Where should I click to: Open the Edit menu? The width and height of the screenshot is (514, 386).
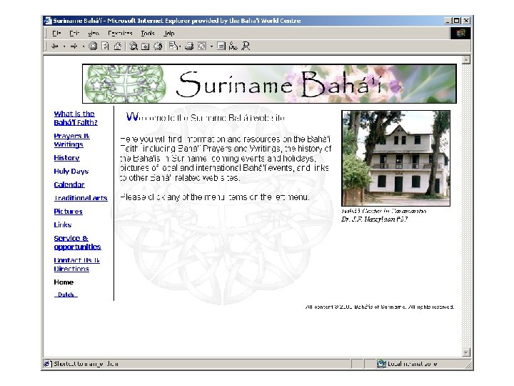[x=74, y=33]
